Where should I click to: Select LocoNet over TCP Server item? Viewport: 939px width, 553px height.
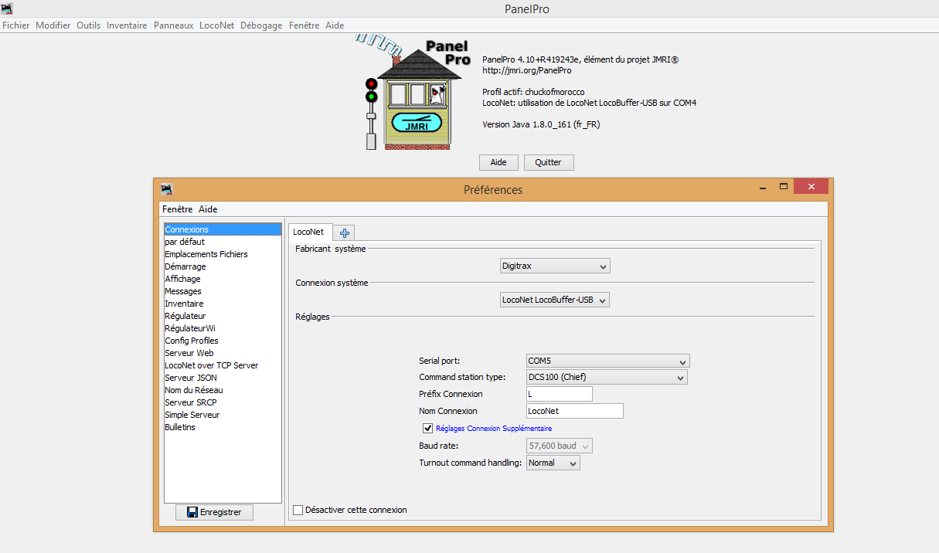(x=223, y=365)
